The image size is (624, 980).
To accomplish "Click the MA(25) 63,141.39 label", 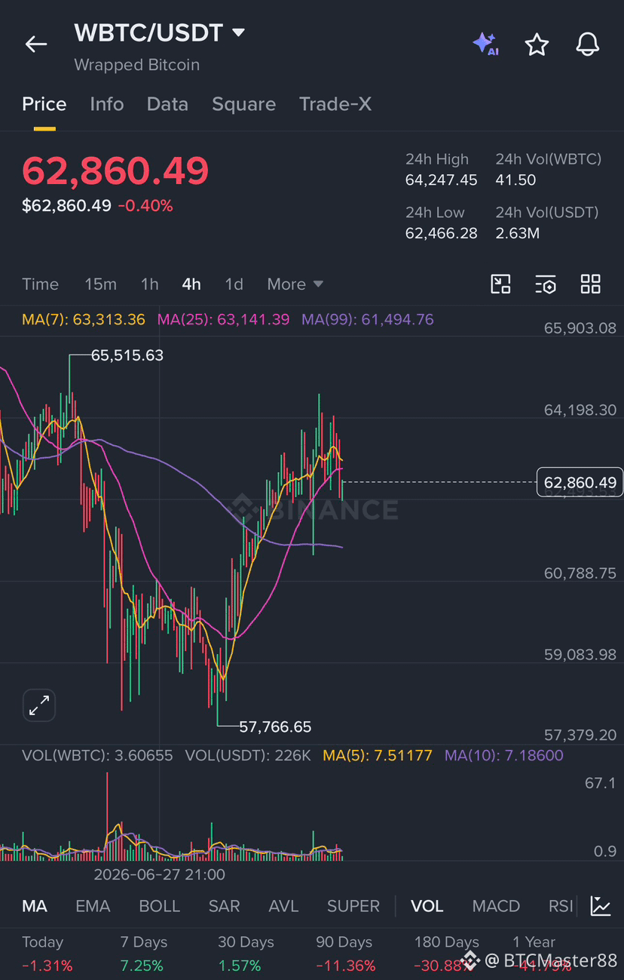I will coord(223,320).
